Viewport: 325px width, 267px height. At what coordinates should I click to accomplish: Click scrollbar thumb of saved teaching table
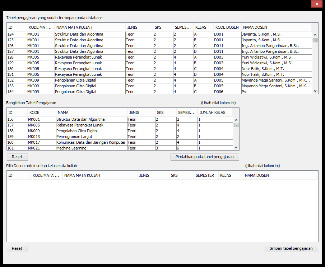tap(315, 40)
